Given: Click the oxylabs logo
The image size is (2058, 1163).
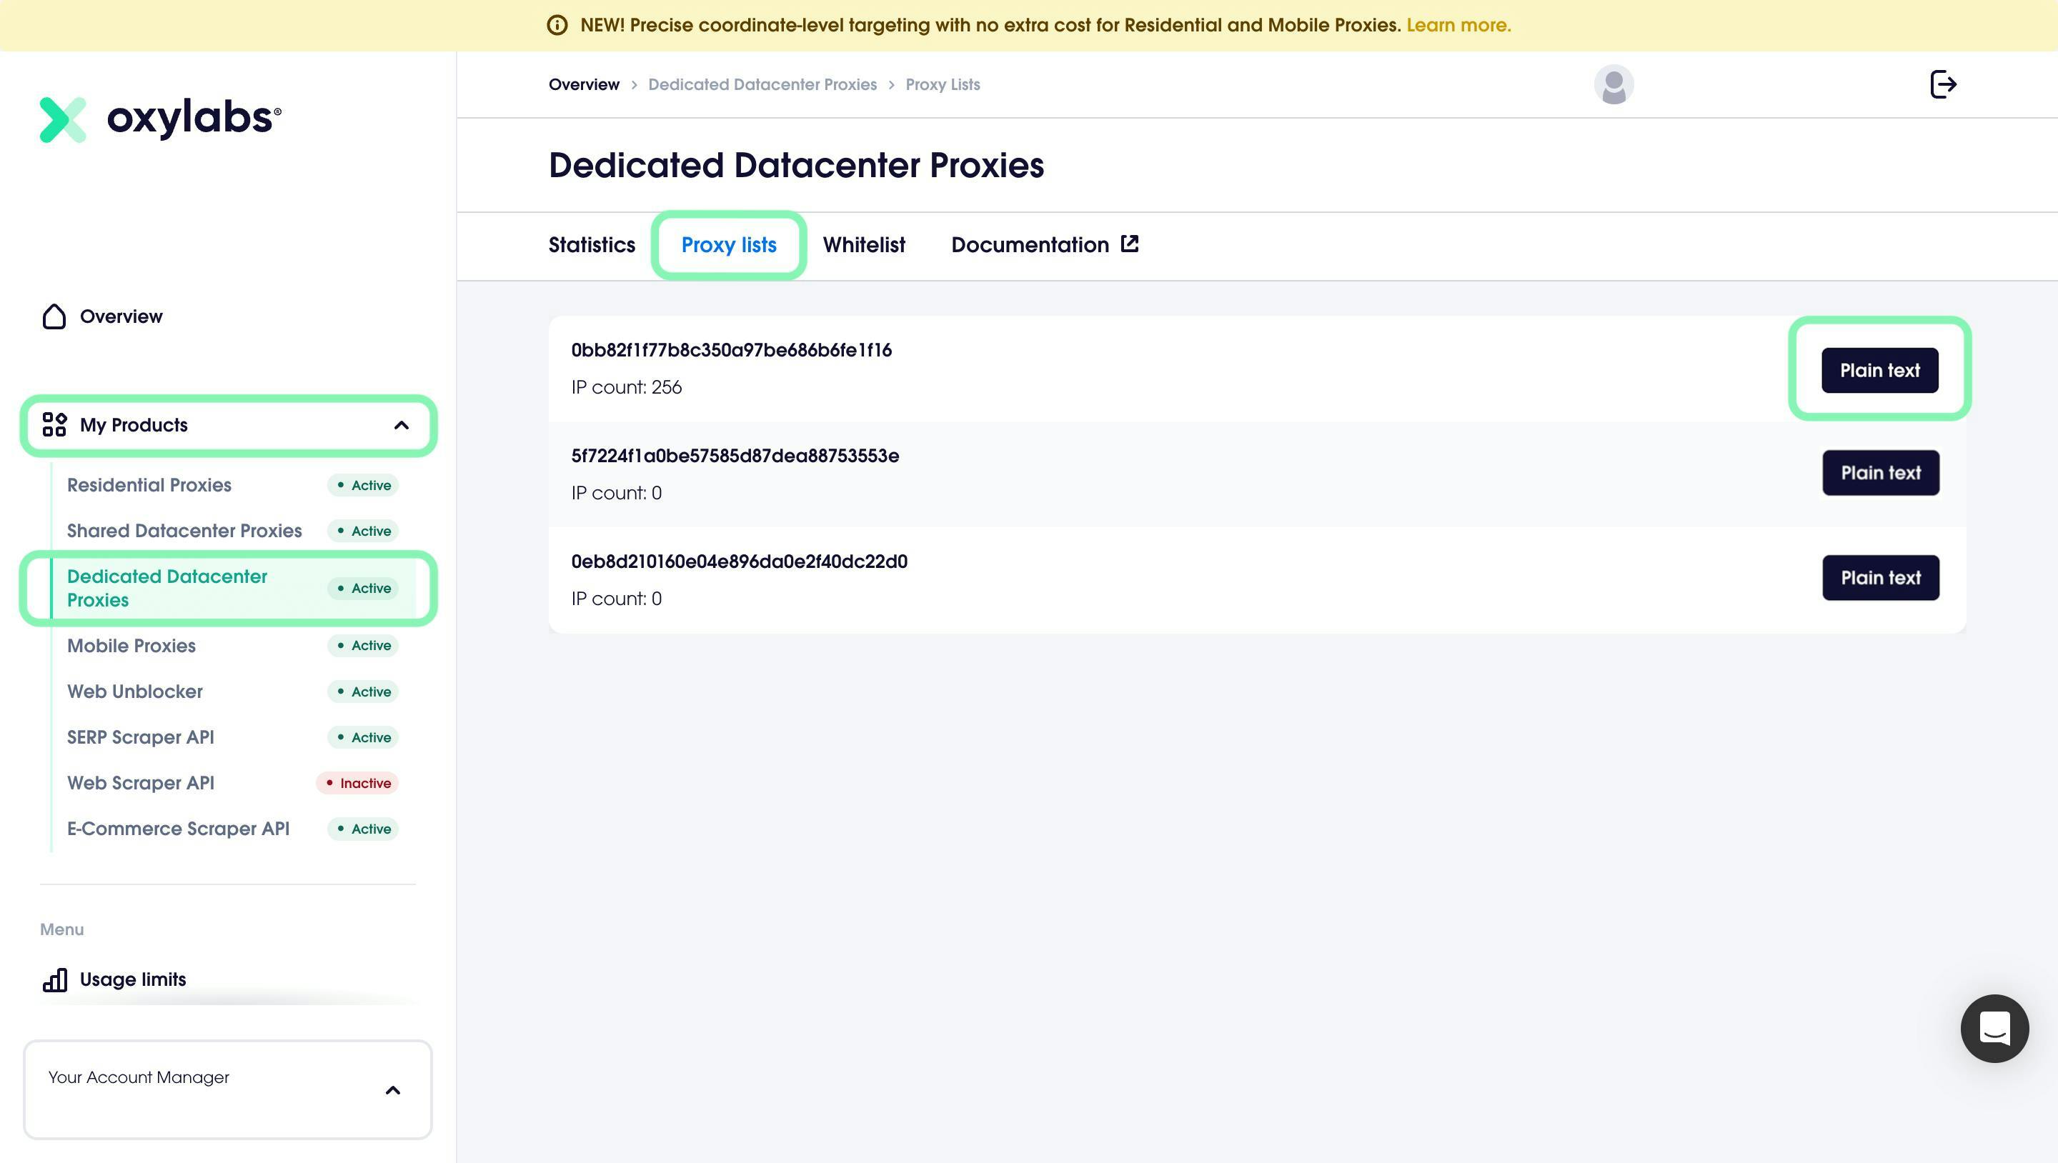Looking at the screenshot, I should [x=160, y=119].
